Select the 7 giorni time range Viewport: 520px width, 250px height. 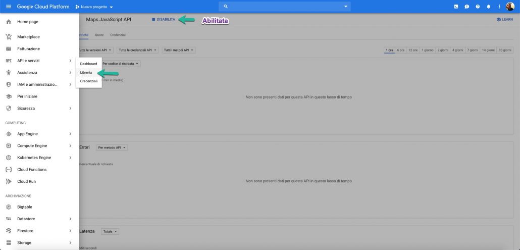click(473, 50)
